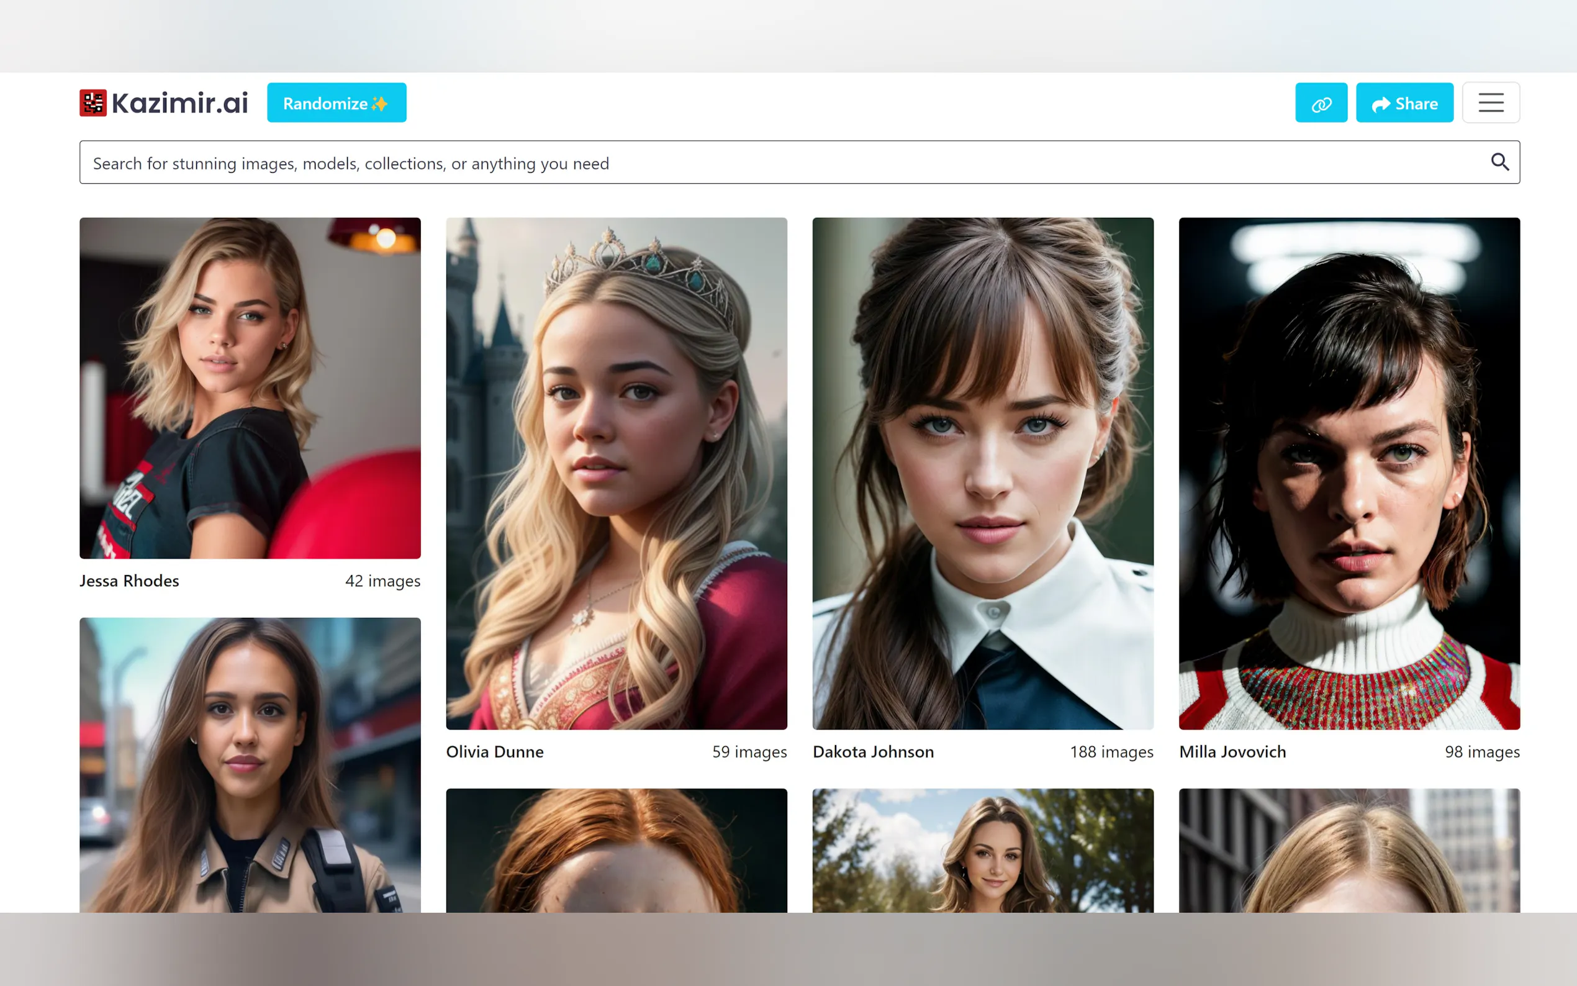This screenshot has height=986, width=1577.
Task: Open the red-haired portrait thumbnail
Action: [x=616, y=849]
